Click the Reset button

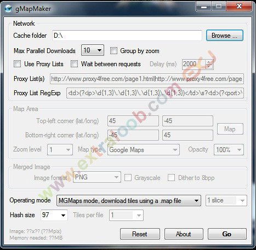(140, 234)
